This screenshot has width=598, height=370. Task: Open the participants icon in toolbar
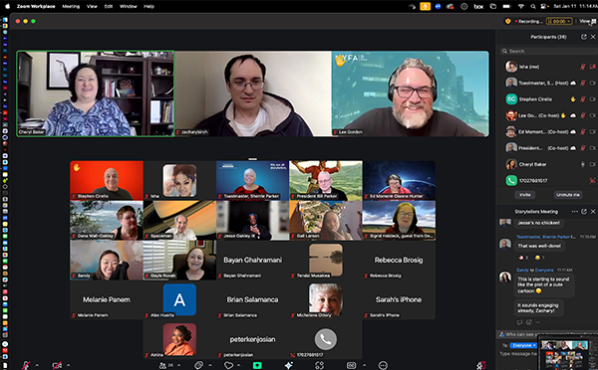(x=164, y=365)
